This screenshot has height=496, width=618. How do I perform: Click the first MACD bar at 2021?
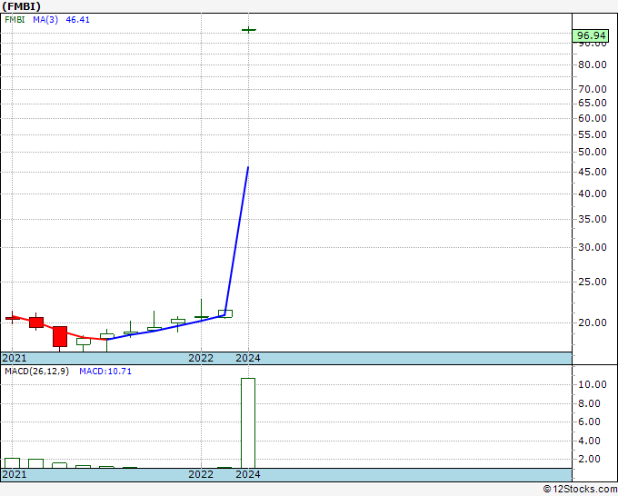12,463
